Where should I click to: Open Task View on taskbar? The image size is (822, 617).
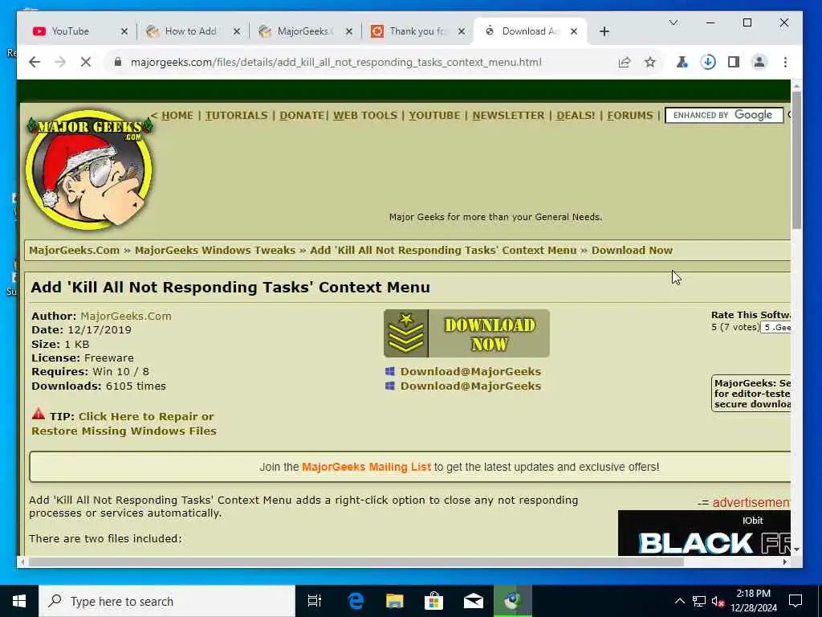click(315, 601)
